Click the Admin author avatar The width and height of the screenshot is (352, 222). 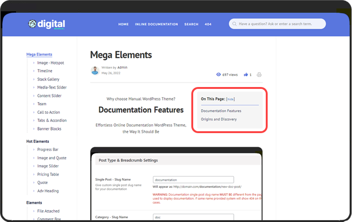click(x=95, y=70)
